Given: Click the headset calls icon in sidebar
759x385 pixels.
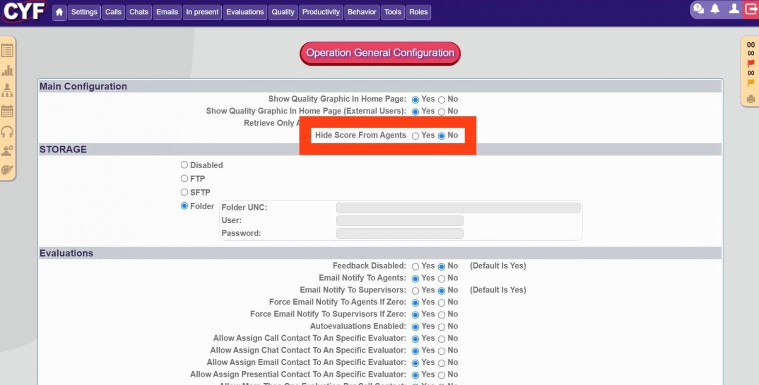Looking at the screenshot, I should pyautogui.click(x=7, y=131).
